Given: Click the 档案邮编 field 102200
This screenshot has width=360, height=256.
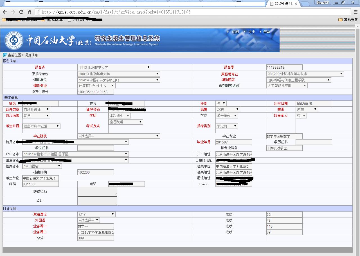Looking at the screenshot, I should [x=96, y=172].
